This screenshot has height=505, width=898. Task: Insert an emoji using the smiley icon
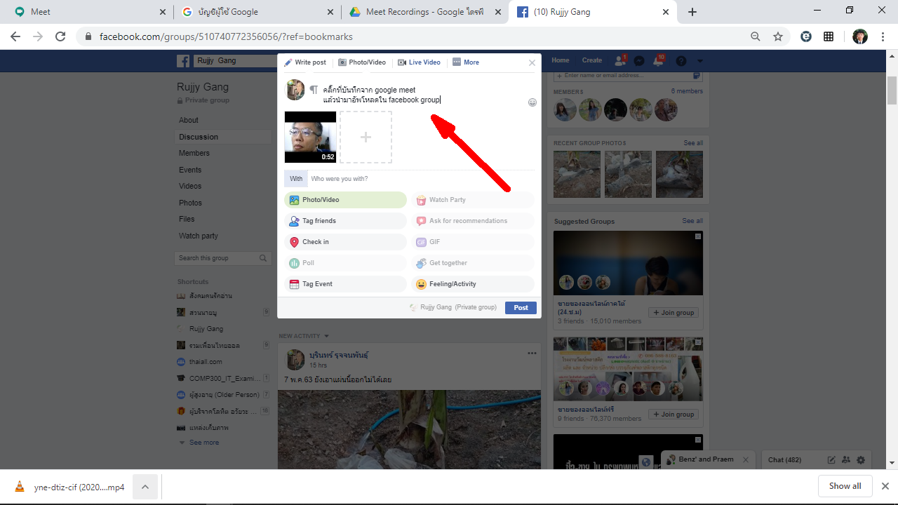pos(532,102)
